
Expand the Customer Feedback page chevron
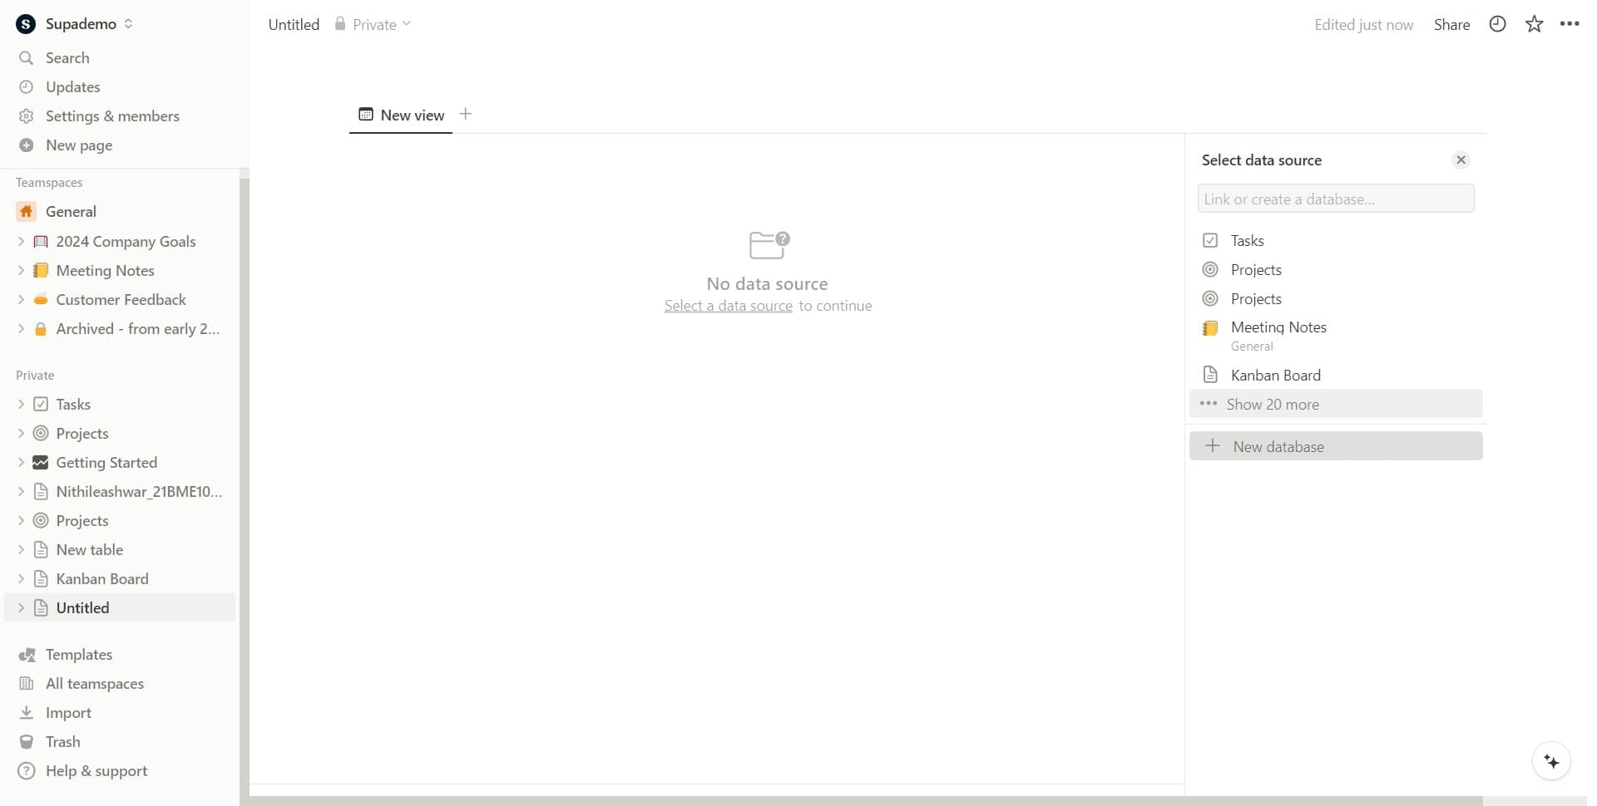(x=21, y=299)
